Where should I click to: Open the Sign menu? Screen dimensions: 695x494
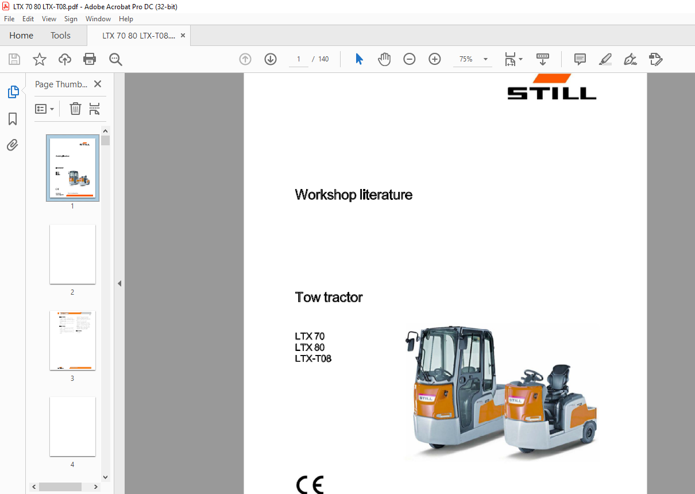71,19
